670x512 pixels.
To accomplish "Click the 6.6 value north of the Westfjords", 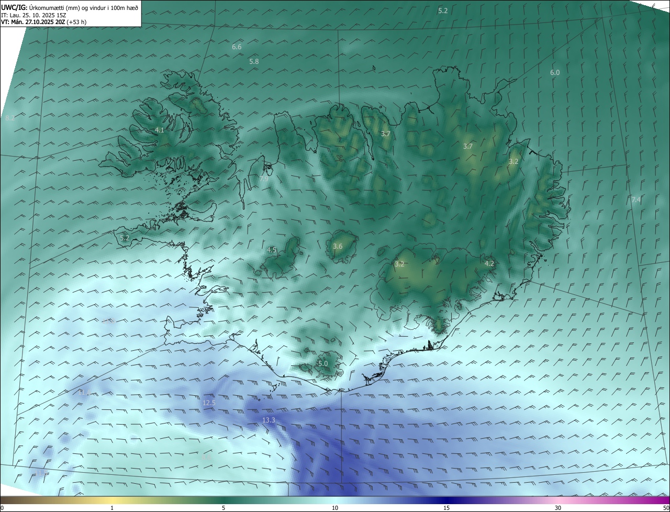I will coord(237,47).
